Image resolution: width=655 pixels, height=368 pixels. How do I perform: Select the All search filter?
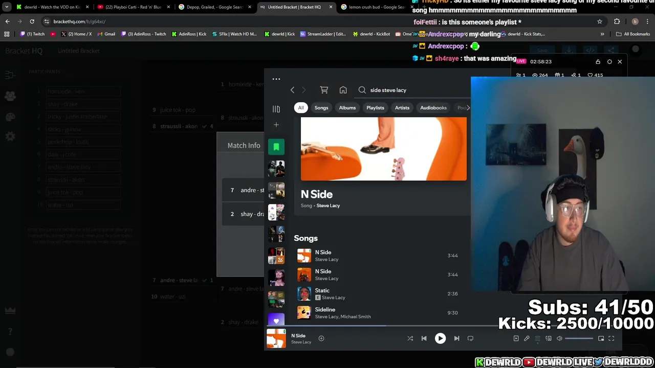pyautogui.click(x=301, y=108)
